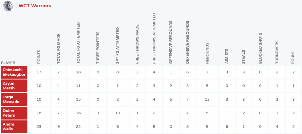Click the WCT Warriors team logo
302x134 pixels.
pos(8,6)
